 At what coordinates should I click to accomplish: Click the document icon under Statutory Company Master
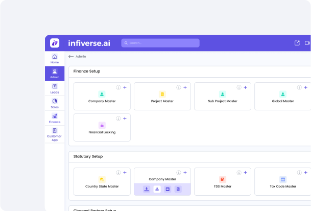point(178,189)
